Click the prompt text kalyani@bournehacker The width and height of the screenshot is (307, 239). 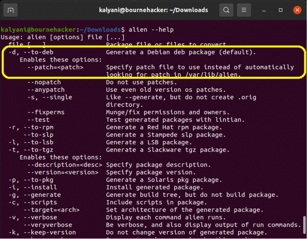pos(38,30)
